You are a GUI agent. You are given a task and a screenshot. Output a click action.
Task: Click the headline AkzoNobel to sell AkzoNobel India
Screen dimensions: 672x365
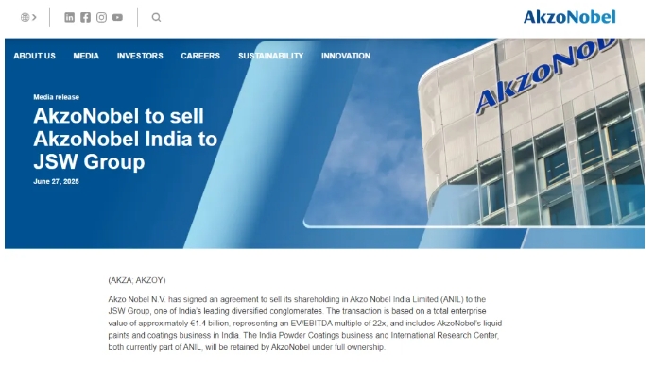coord(125,139)
